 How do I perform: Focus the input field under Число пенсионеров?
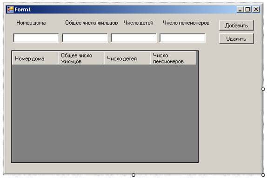(x=182, y=38)
